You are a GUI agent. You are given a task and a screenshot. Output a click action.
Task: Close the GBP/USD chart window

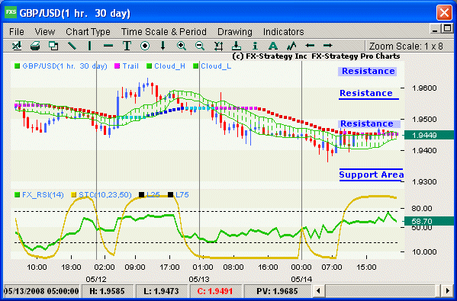444,13
